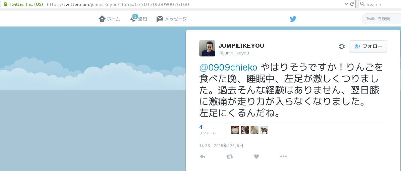Click the sheep retweeter avatar
The height and width of the screenshot is (171, 401).
264,130
